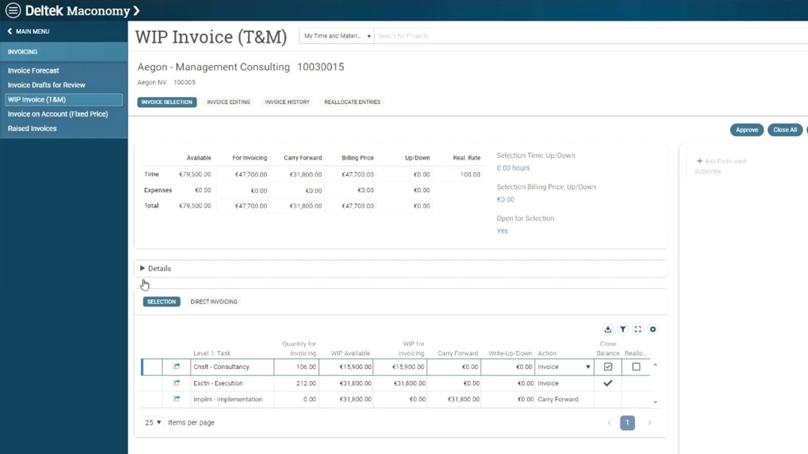Screen dimensions: 808x454
Task: Click the 212.00 quantity cell
Action: pyautogui.click(x=296, y=383)
